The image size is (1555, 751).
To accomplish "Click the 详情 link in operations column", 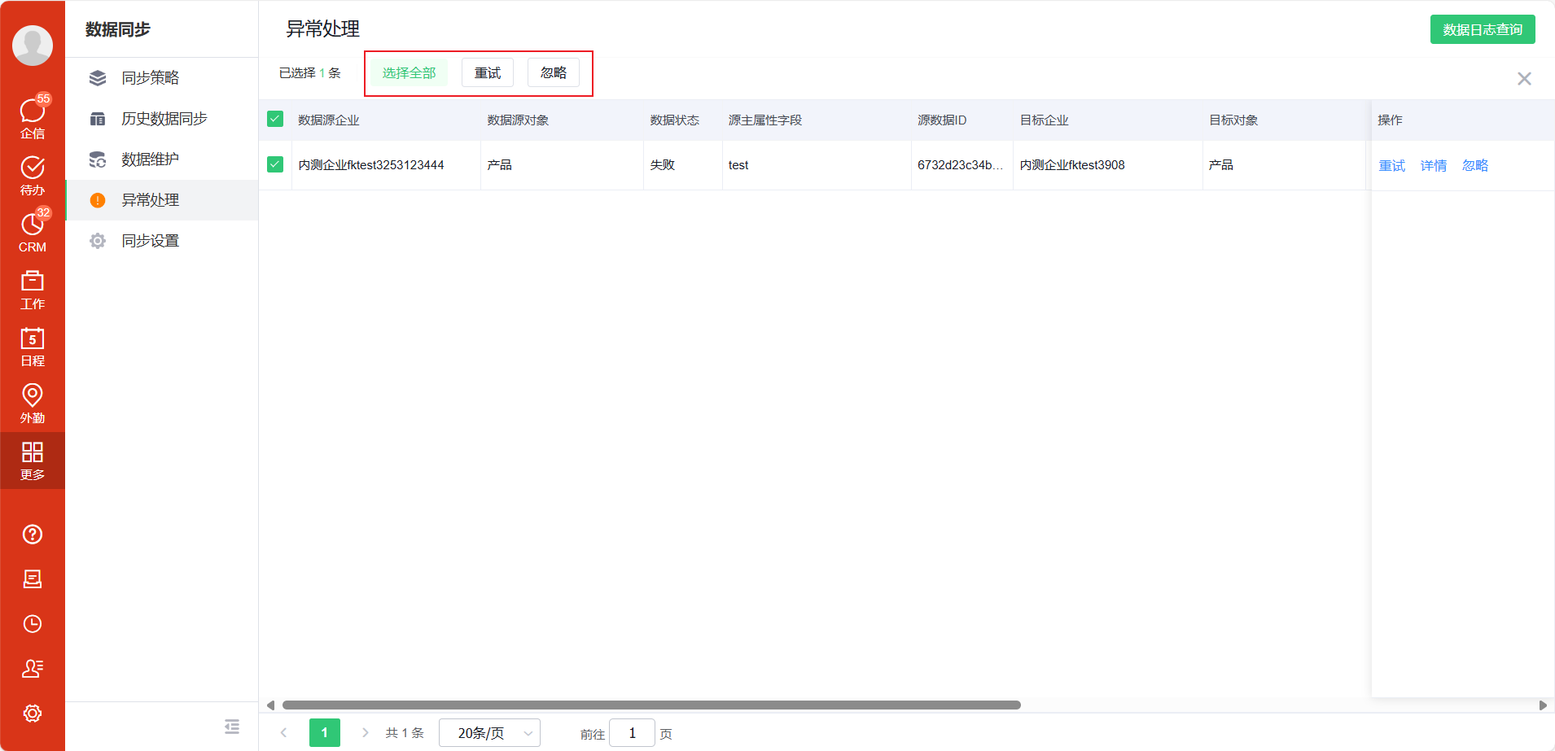I will (1433, 164).
